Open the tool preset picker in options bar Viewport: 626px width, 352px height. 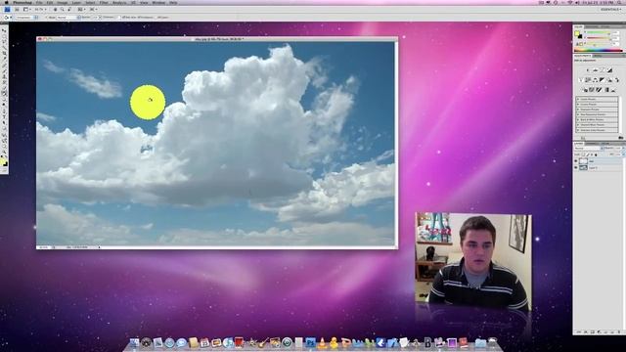8,18
